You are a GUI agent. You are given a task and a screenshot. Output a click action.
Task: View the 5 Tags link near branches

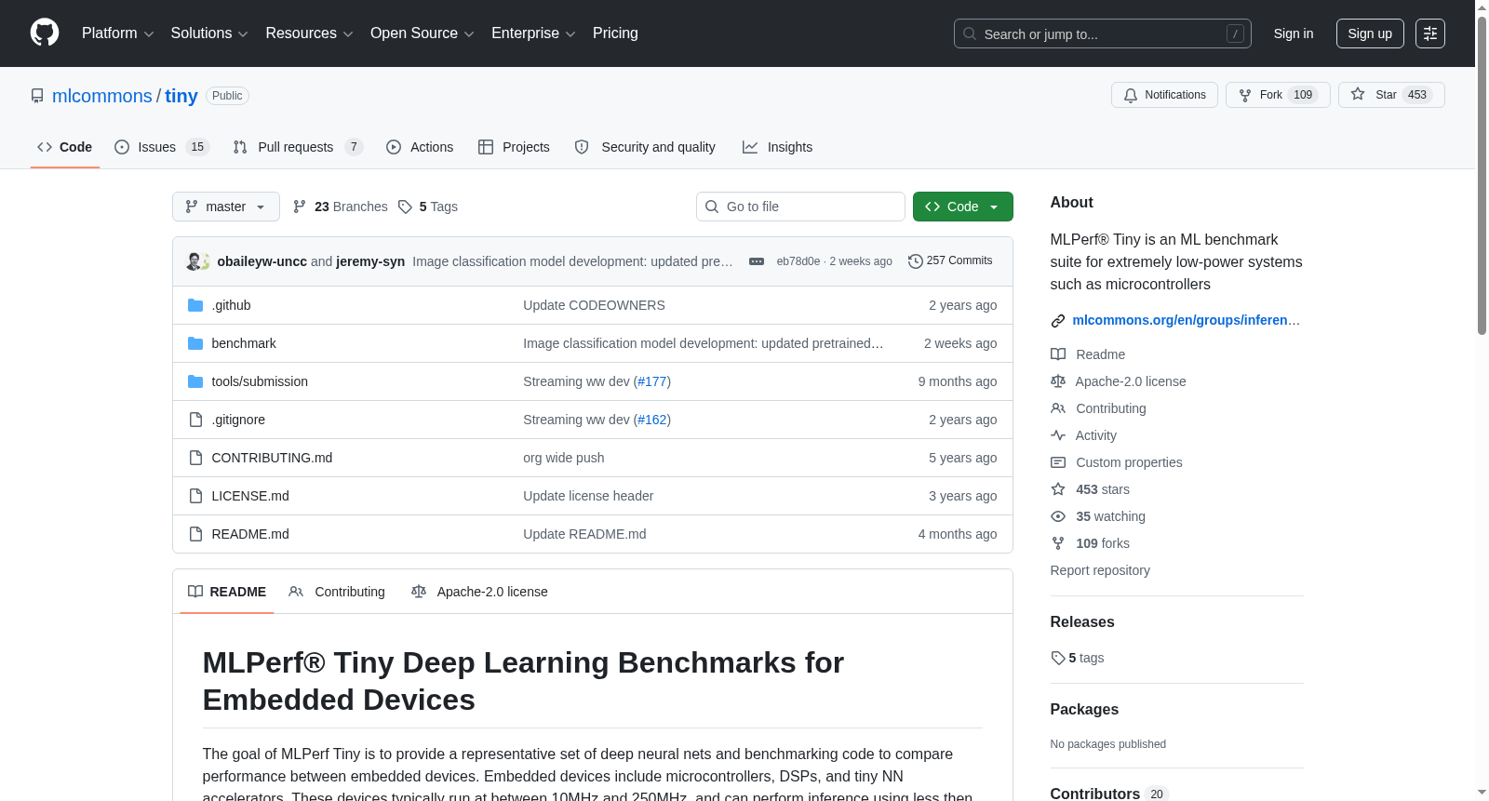(428, 207)
